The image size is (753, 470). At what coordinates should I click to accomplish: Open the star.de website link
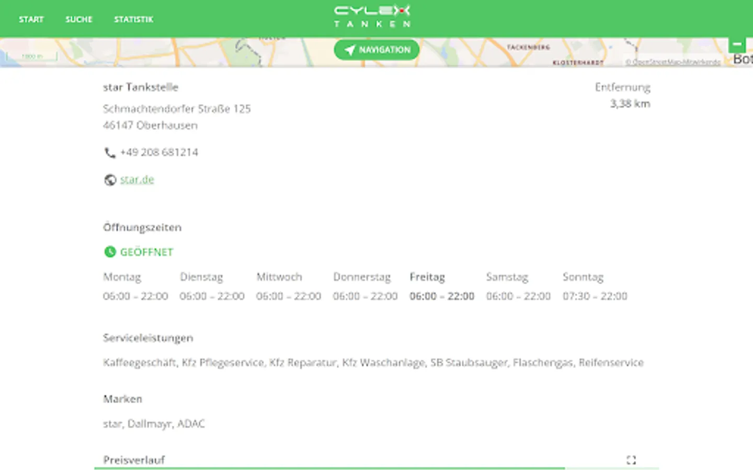click(x=137, y=179)
